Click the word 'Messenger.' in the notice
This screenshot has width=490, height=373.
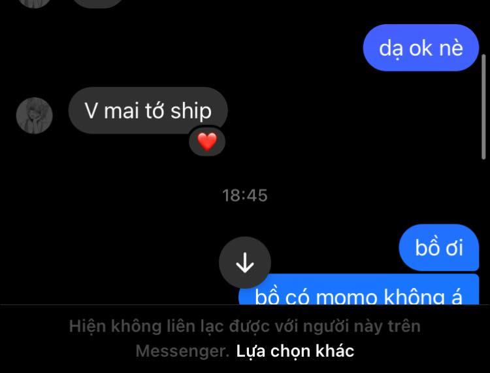[x=182, y=351]
